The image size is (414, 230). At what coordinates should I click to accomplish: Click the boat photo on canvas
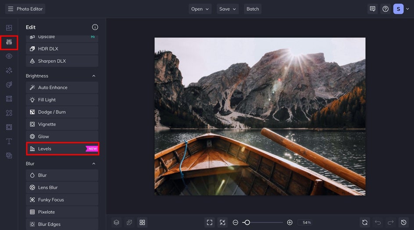point(260,116)
